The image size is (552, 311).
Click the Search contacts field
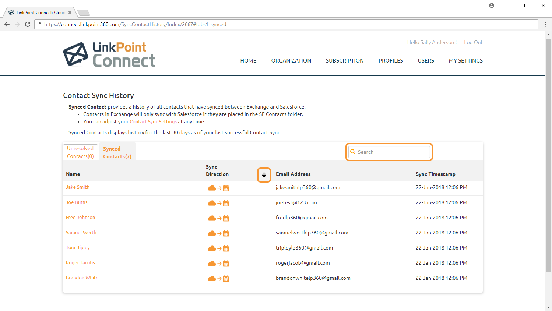[x=389, y=152]
